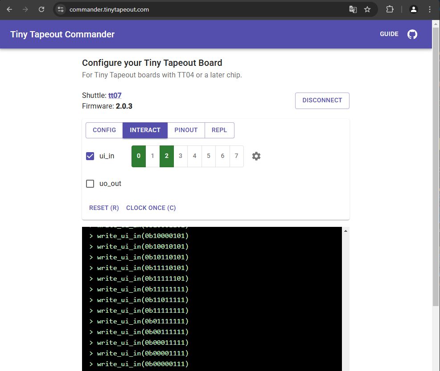This screenshot has height=371, width=440.
Task: Click CLOCK ONCE (C)
Action: [151, 208]
